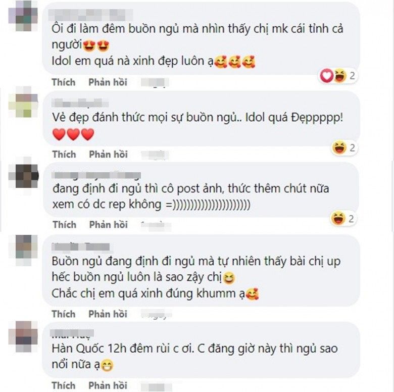The width and height of the screenshot is (394, 392).
Task: Reply to the 'Ôi đi làm đêm' comment
Action: tap(108, 82)
